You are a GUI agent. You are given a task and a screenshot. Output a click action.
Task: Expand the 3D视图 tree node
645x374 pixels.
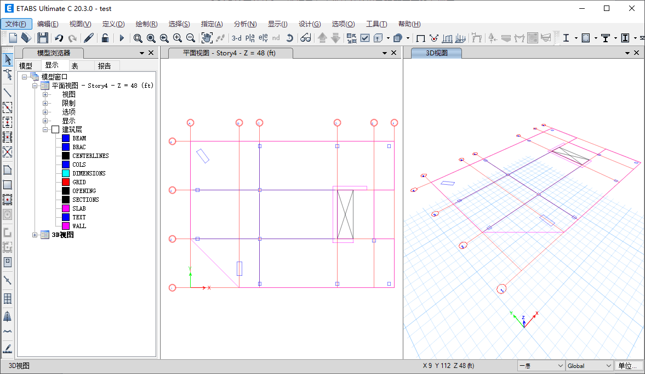pos(36,235)
